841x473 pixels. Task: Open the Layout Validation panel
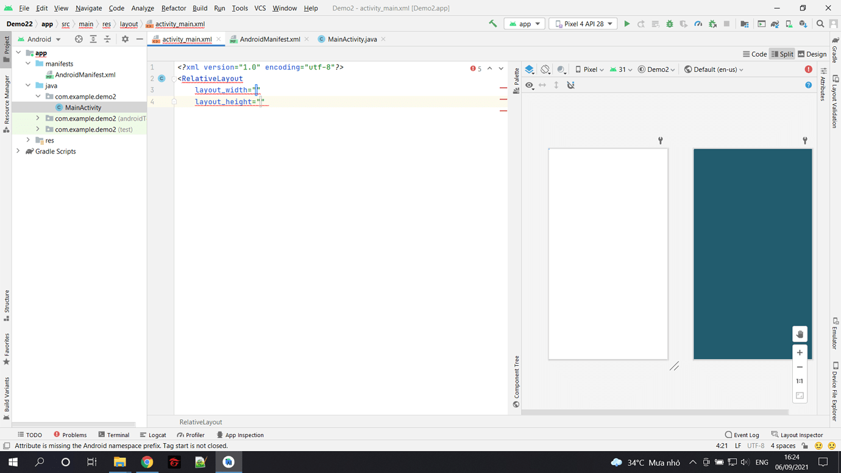point(836,101)
